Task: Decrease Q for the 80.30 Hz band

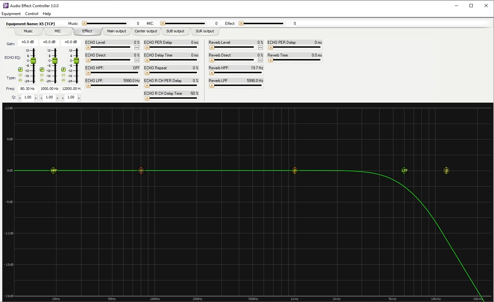Action: (20, 98)
